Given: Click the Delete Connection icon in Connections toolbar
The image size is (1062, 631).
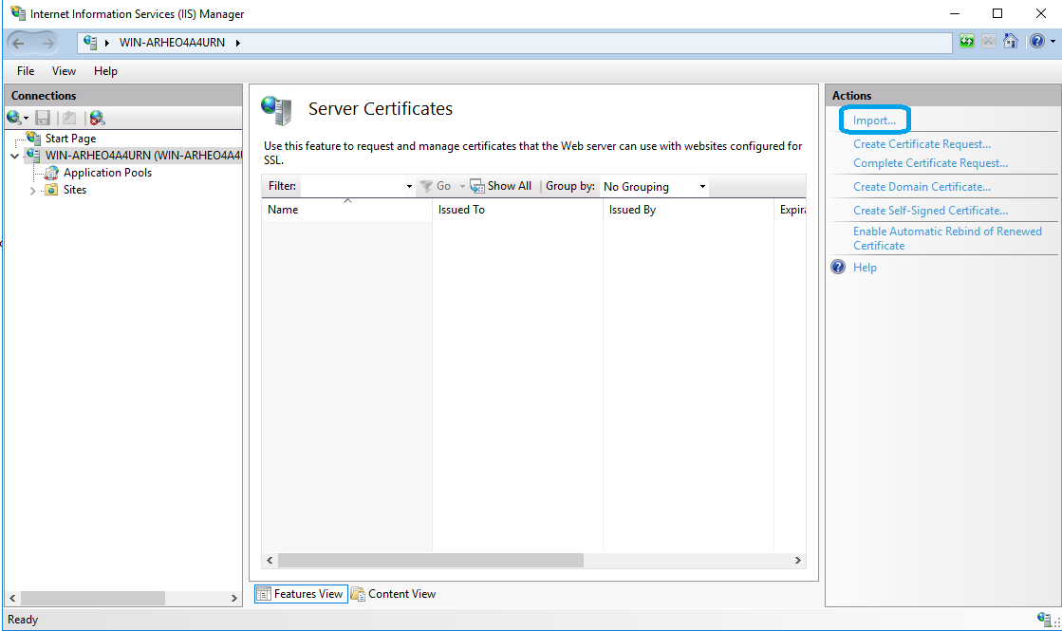Looking at the screenshot, I should coord(97,118).
